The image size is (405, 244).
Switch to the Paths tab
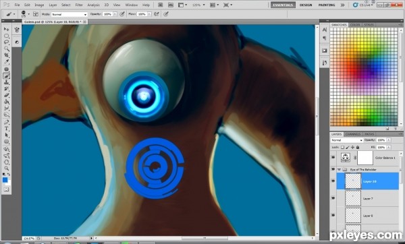pyautogui.click(x=369, y=134)
